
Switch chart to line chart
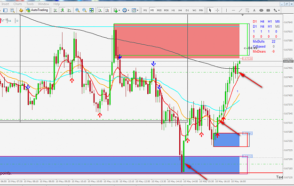69,10
